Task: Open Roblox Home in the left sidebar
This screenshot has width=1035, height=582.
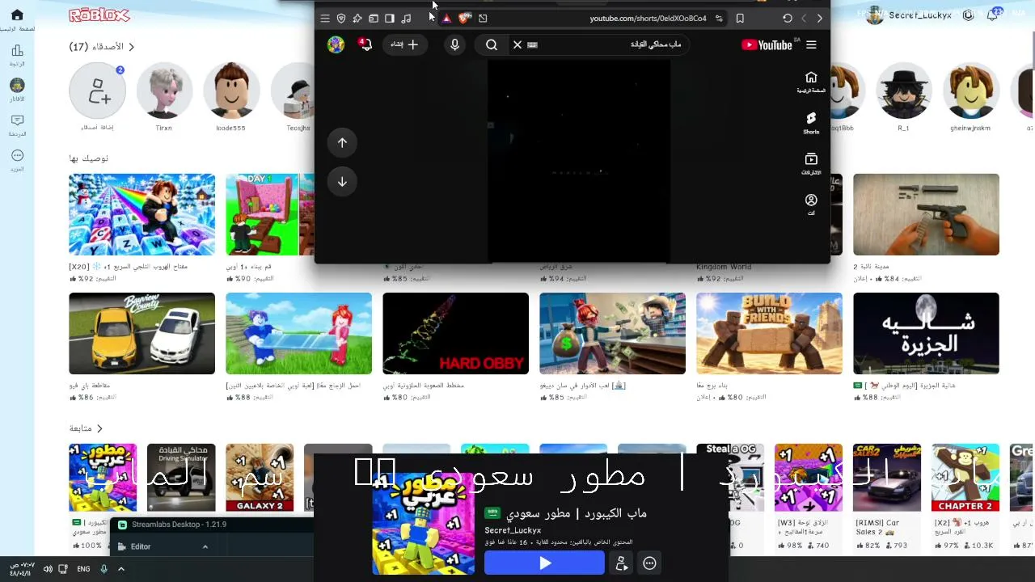Action: [x=17, y=15]
